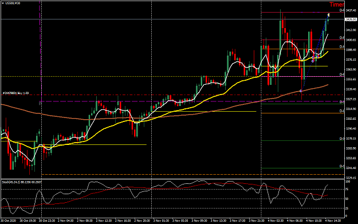Open the chart menu triangle beside US500,M30

(x=3, y=3)
